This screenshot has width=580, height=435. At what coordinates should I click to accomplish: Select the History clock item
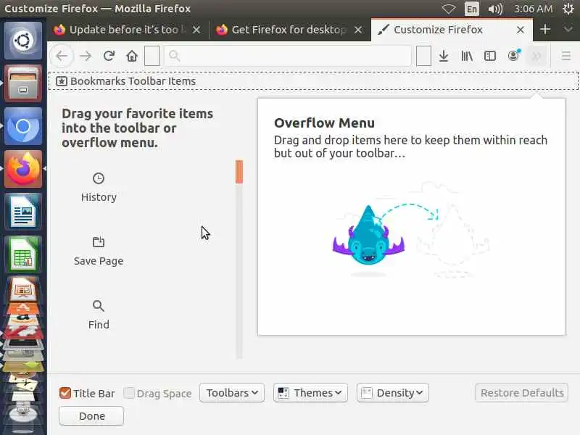pos(99,188)
